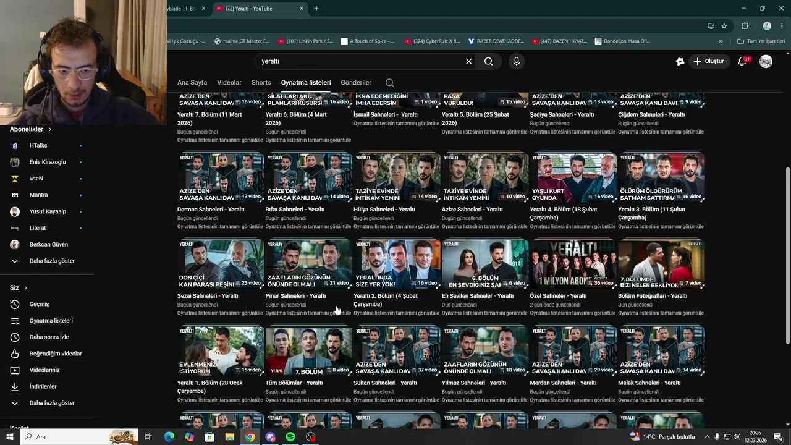Click Melek Sahneleri - Yeraltı title
The width and height of the screenshot is (791, 445).
649,383
